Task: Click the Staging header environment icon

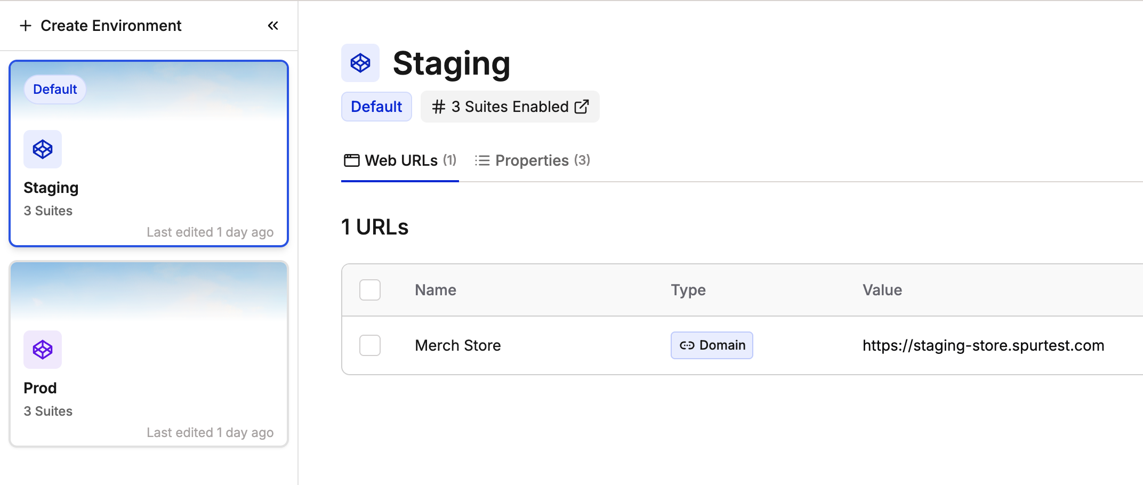Action: [360, 63]
